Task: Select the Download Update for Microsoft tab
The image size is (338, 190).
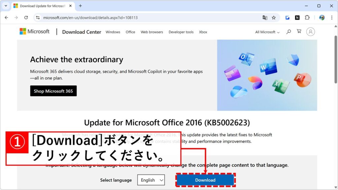Action: [43, 6]
